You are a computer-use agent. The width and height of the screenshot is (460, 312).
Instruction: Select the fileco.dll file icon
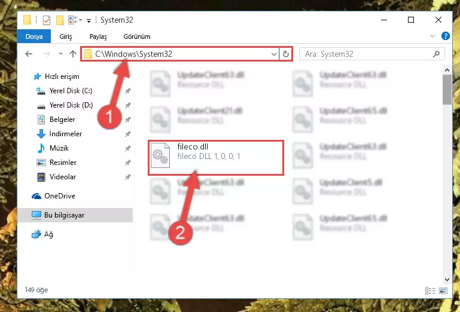pos(160,155)
